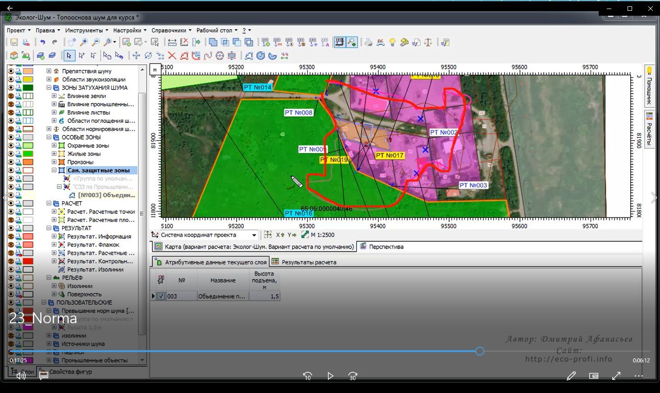Open the Система координат проекта dropdown
Viewport: 660px width, 393px height.
(254, 235)
